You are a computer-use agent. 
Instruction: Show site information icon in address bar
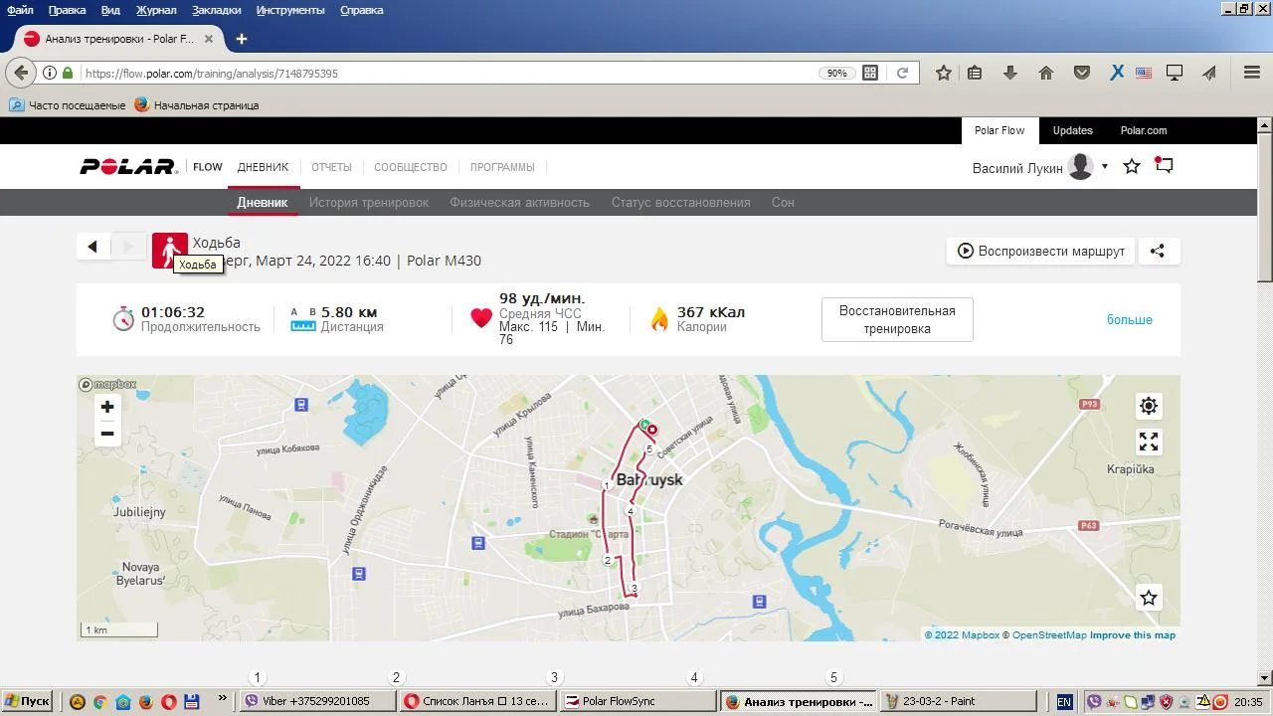49,73
